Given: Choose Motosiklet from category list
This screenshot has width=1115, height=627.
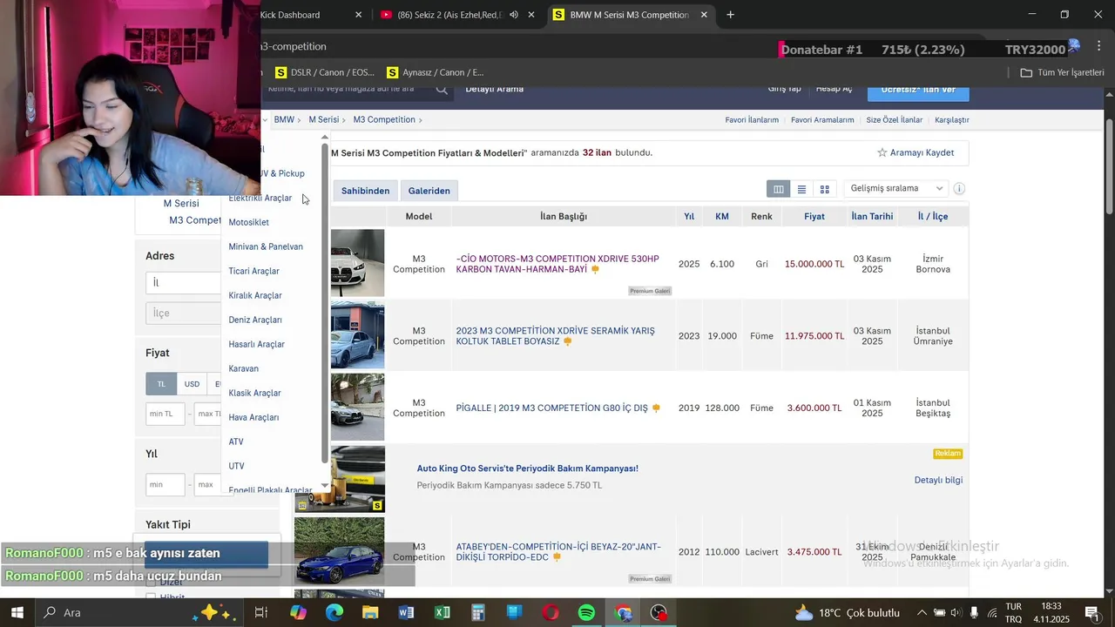Looking at the screenshot, I should point(249,223).
